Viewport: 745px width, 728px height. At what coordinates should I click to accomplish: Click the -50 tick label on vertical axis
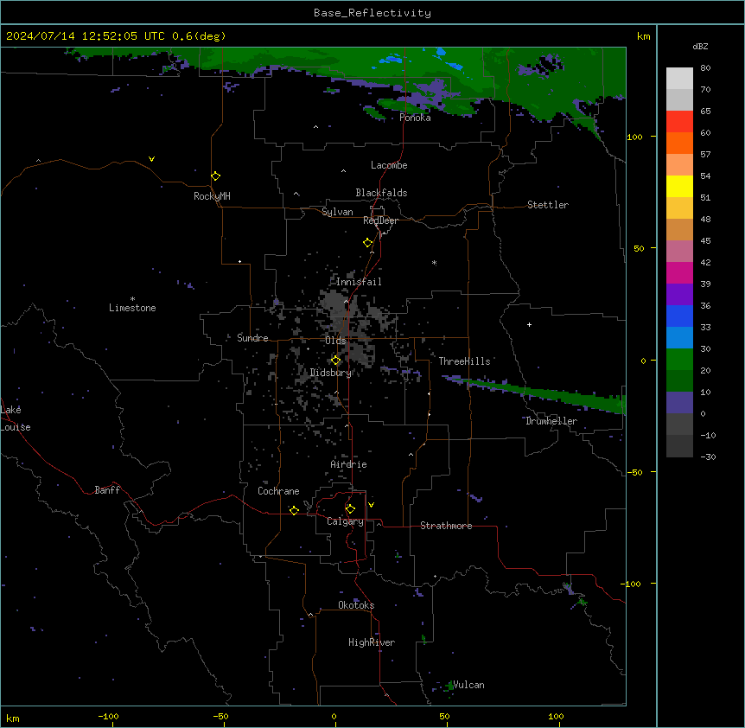click(x=634, y=472)
